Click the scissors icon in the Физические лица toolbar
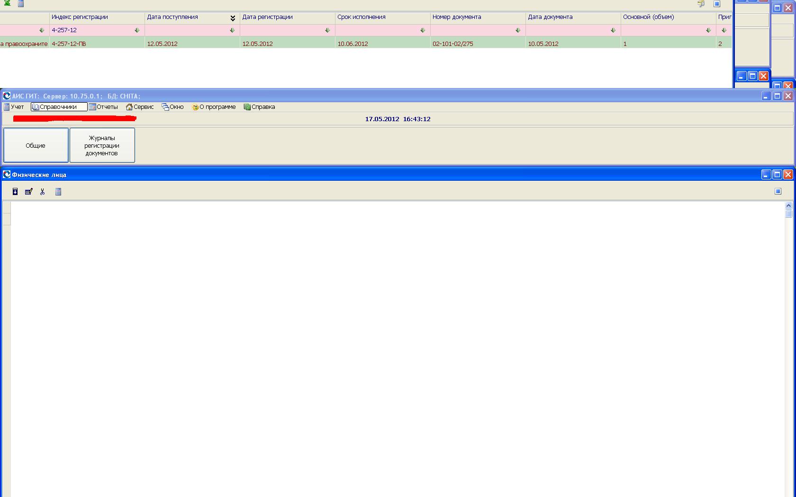Image resolution: width=796 pixels, height=497 pixels. point(43,192)
